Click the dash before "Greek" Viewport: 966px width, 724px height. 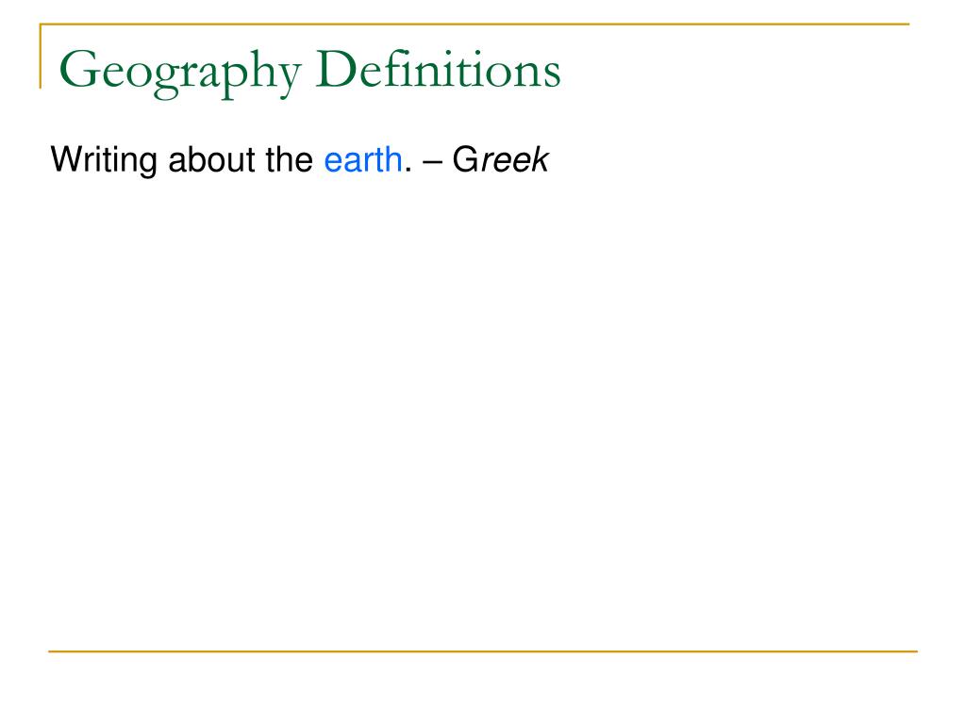[x=432, y=164]
